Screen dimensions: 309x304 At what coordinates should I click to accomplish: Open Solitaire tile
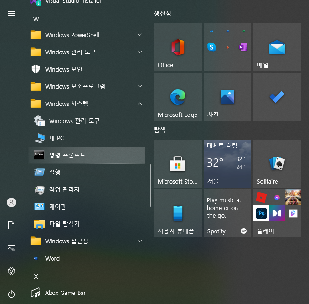(x=277, y=164)
